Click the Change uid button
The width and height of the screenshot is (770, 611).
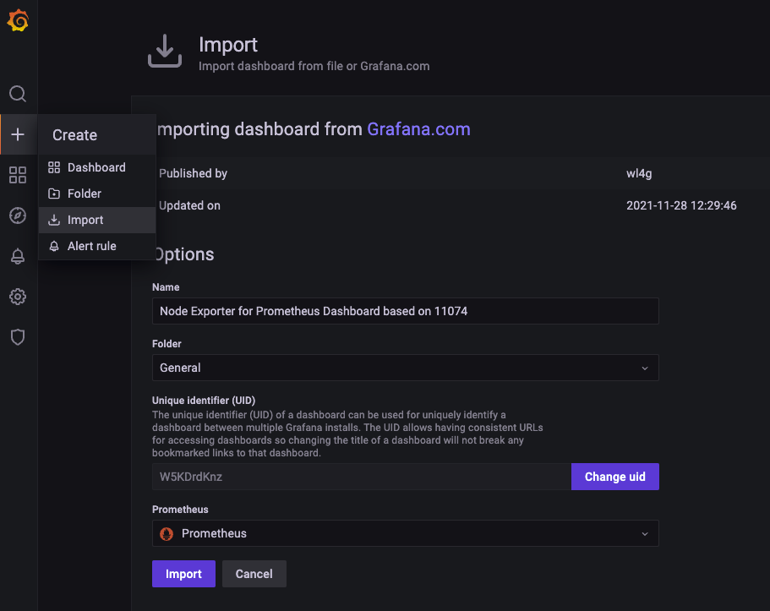click(x=614, y=477)
